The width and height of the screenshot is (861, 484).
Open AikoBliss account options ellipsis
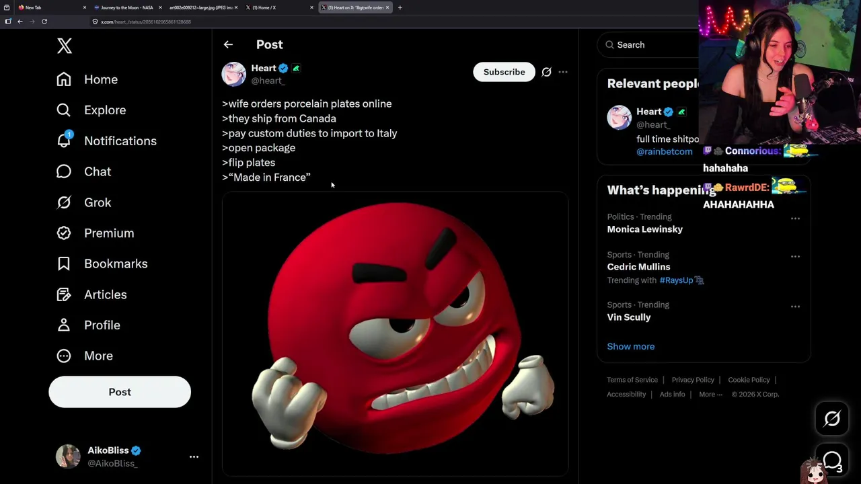click(x=194, y=457)
